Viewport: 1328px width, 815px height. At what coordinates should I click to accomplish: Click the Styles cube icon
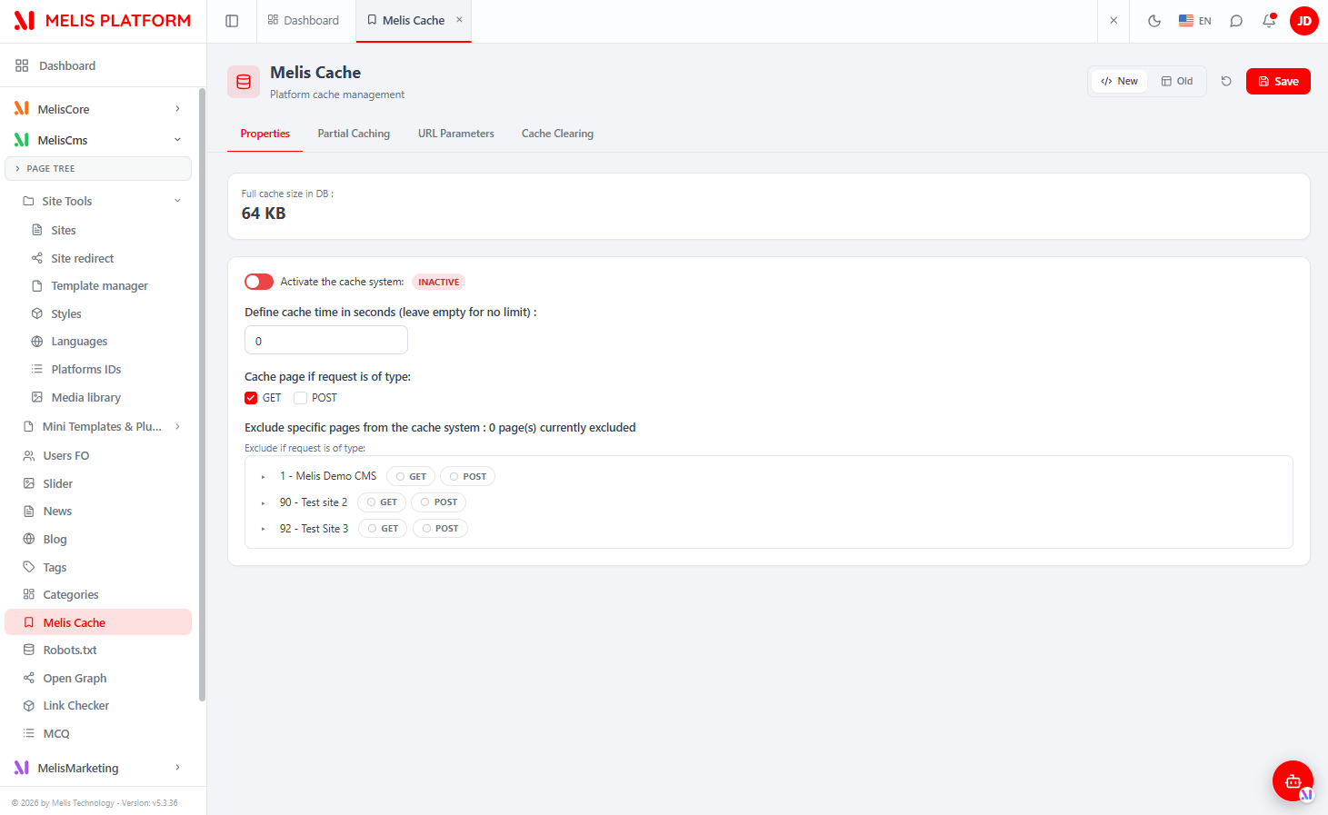pos(37,313)
